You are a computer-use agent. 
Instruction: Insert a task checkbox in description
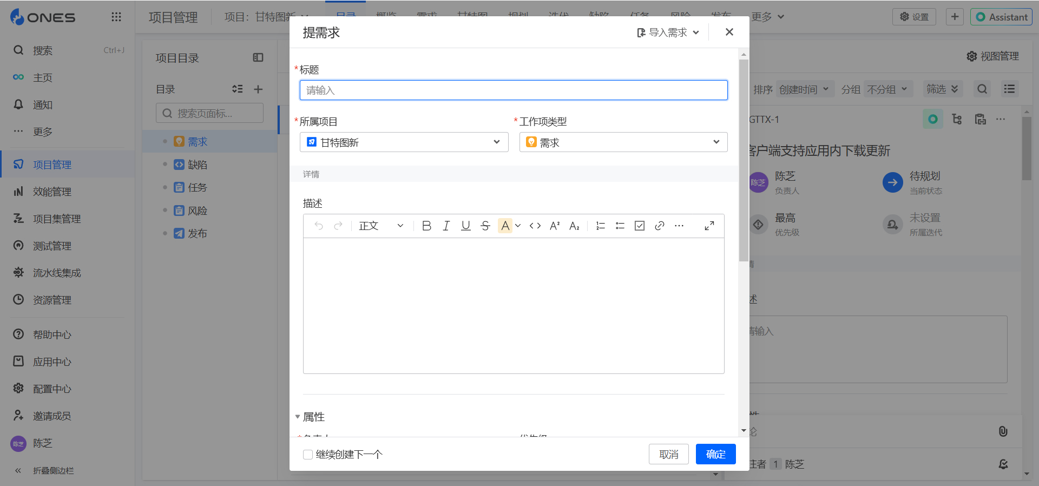tap(640, 226)
